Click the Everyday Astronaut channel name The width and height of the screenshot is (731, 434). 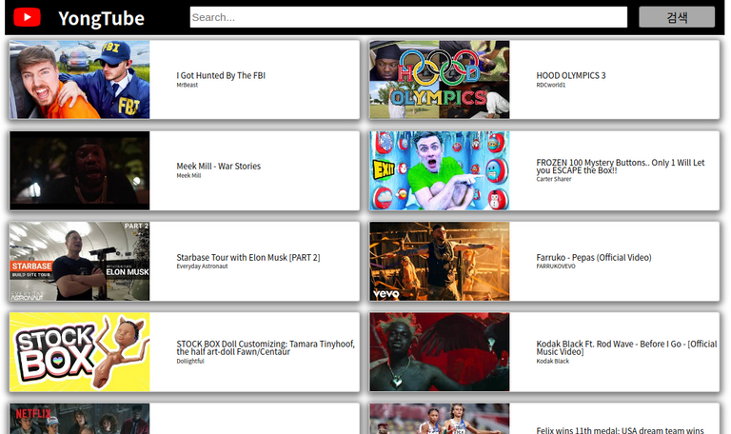click(202, 266)
